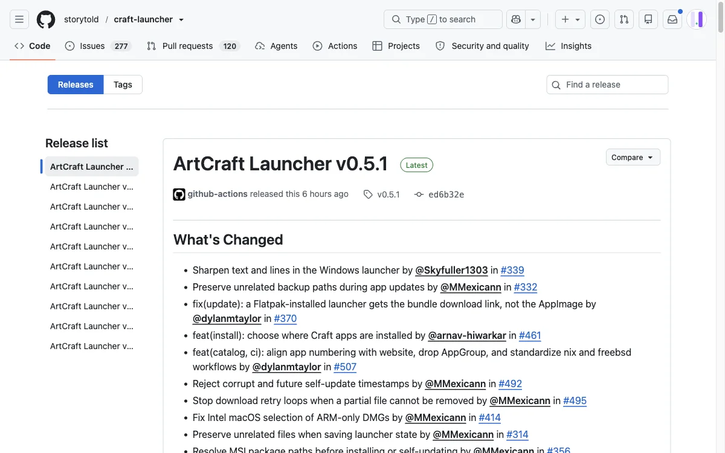
Task: Open the v0.5.1 tag link
Action: (x=382, y=194)
